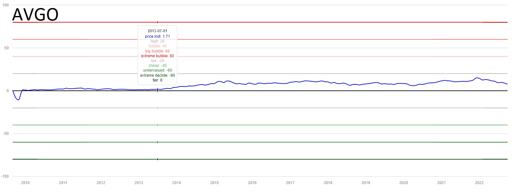Click the 2014 x-axis label

coord(176,183)
